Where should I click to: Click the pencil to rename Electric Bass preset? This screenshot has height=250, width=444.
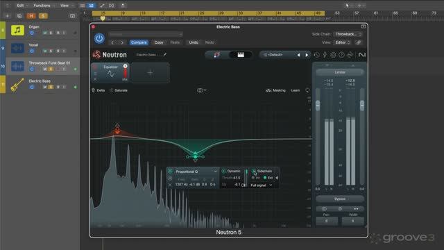[165, 54]
